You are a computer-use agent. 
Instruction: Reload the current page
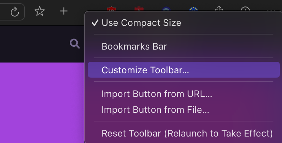tap(15, 12)
